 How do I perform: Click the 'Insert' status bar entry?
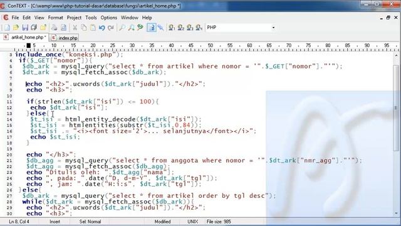point(55,222)
